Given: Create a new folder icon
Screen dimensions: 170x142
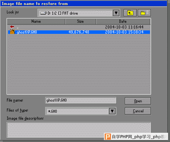Looking at the screenshot, I should (144, 13).
